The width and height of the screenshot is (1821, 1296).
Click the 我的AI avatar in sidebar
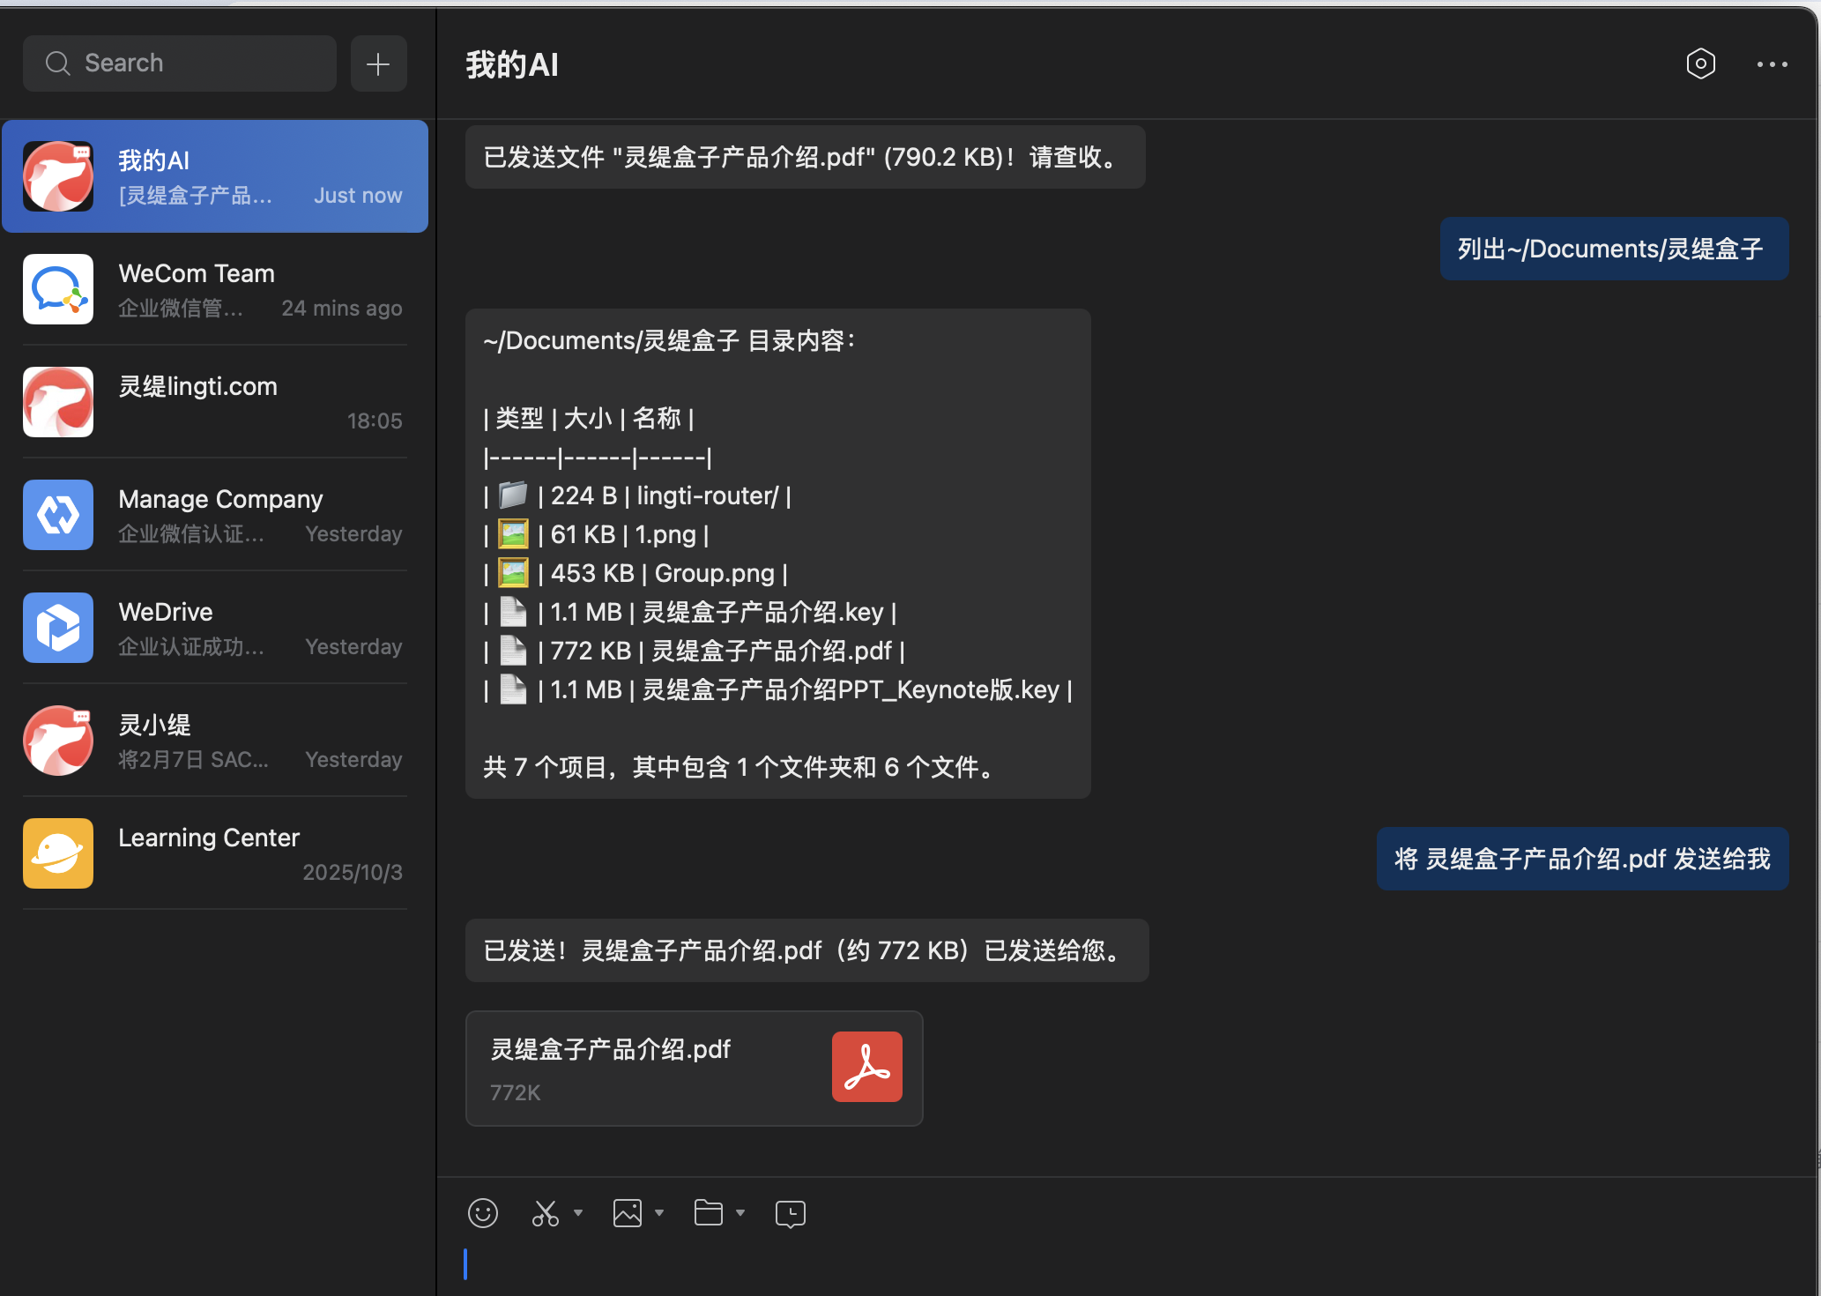[x=57, y=175]
